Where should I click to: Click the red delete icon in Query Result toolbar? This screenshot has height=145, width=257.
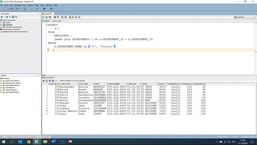53,81
